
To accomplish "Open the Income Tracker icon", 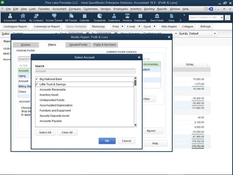I will [x=54, y=17].
